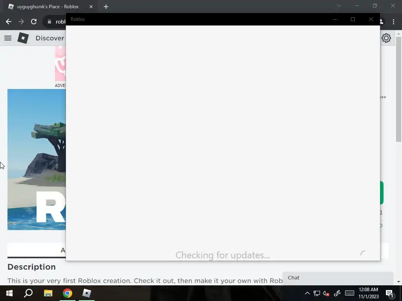Open Roblox settings gear
Screen dimensions: 402x301
click(x=386, y=38)
